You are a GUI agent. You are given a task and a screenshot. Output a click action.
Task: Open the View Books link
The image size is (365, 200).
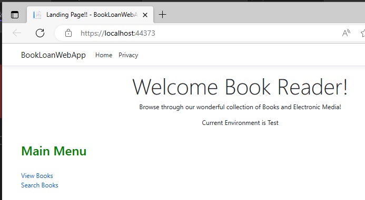(x=37, y=176)
